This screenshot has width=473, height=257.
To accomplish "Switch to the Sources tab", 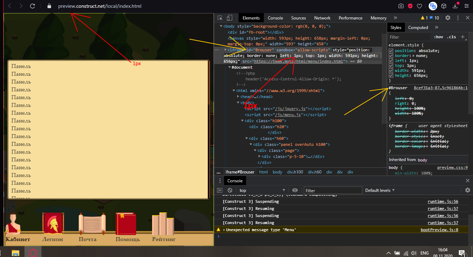I will (299, 18).
